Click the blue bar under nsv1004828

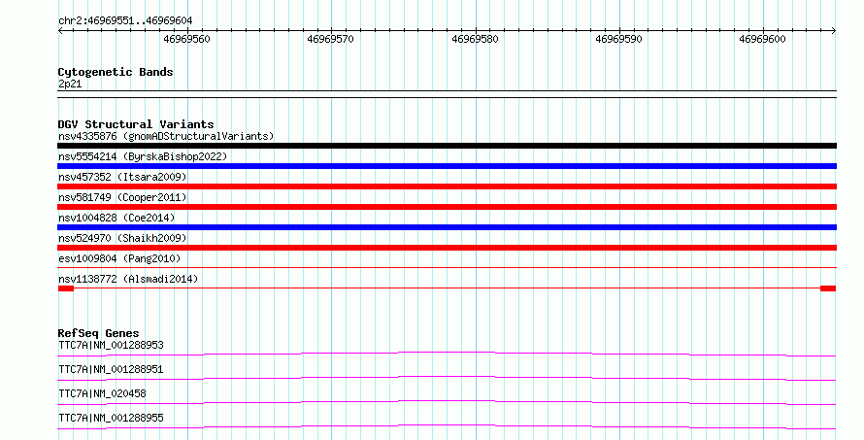(x=447, y=227)
